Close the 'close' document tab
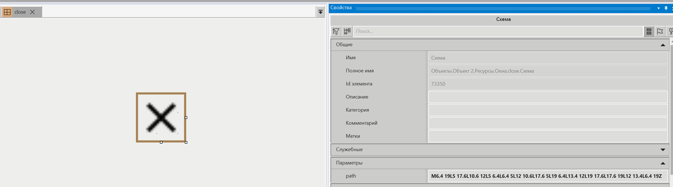 click(x=32, y=12)
